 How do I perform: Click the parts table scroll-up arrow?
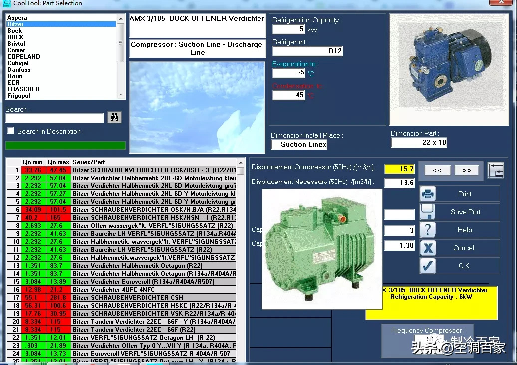[x=241, y=163]
